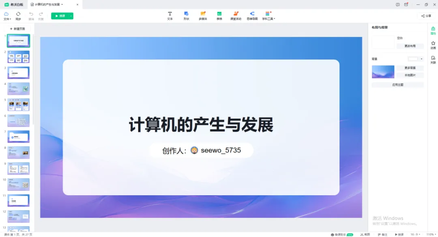
Task: Open the 多媒体 multimedia tool
Action: click(x=203, y=16)
